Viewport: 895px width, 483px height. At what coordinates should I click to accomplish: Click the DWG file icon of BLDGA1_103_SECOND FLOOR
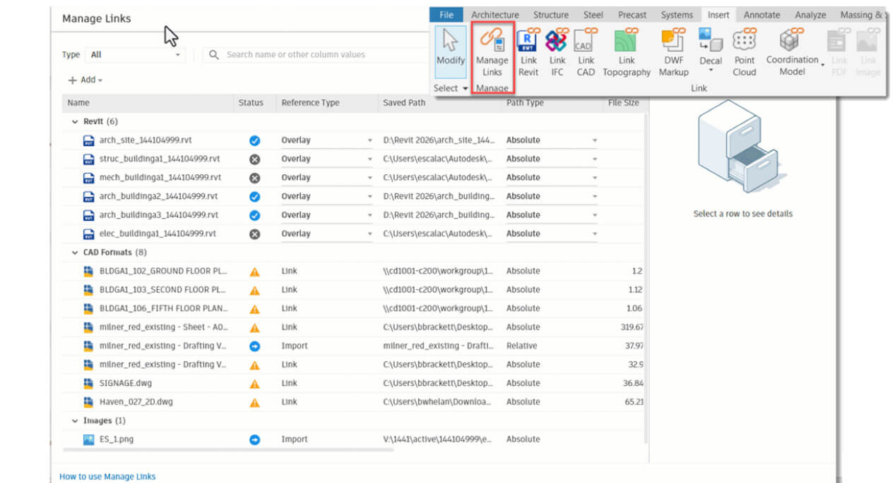[x=89, y=290]
